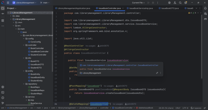Switch to LibraryManagementApplication.java tab
This screenshot has height=110, width=208.
tap(73, 8)
